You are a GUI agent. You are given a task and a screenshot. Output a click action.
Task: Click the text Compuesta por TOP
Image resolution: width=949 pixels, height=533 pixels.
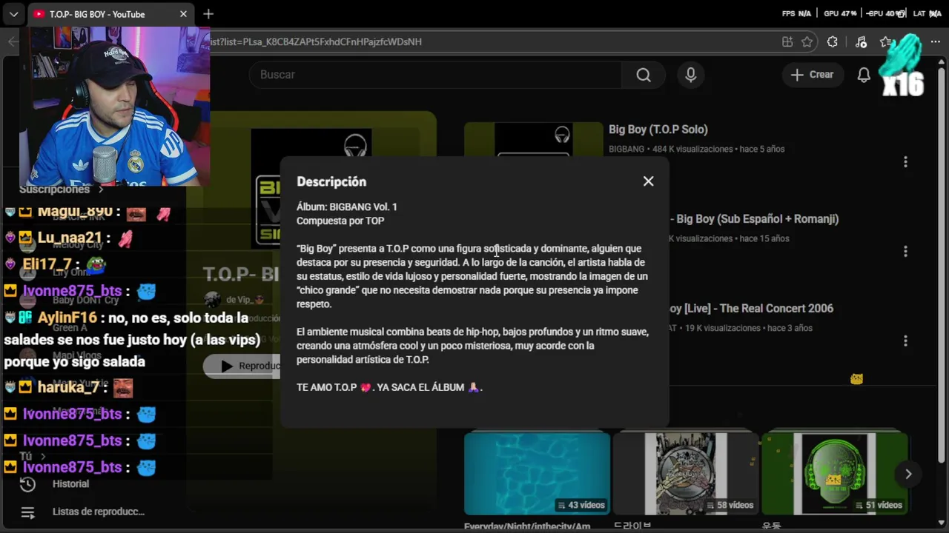(x=340, y=221)
